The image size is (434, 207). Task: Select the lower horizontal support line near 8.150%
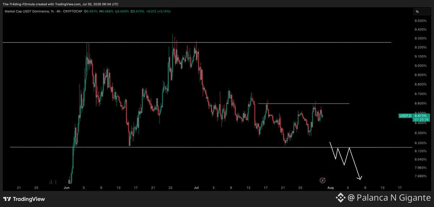tap(211, 147)
